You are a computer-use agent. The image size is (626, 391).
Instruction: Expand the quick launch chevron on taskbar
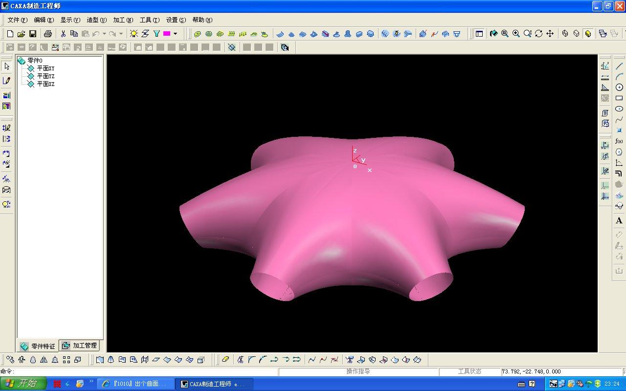(x=91, y=382)
